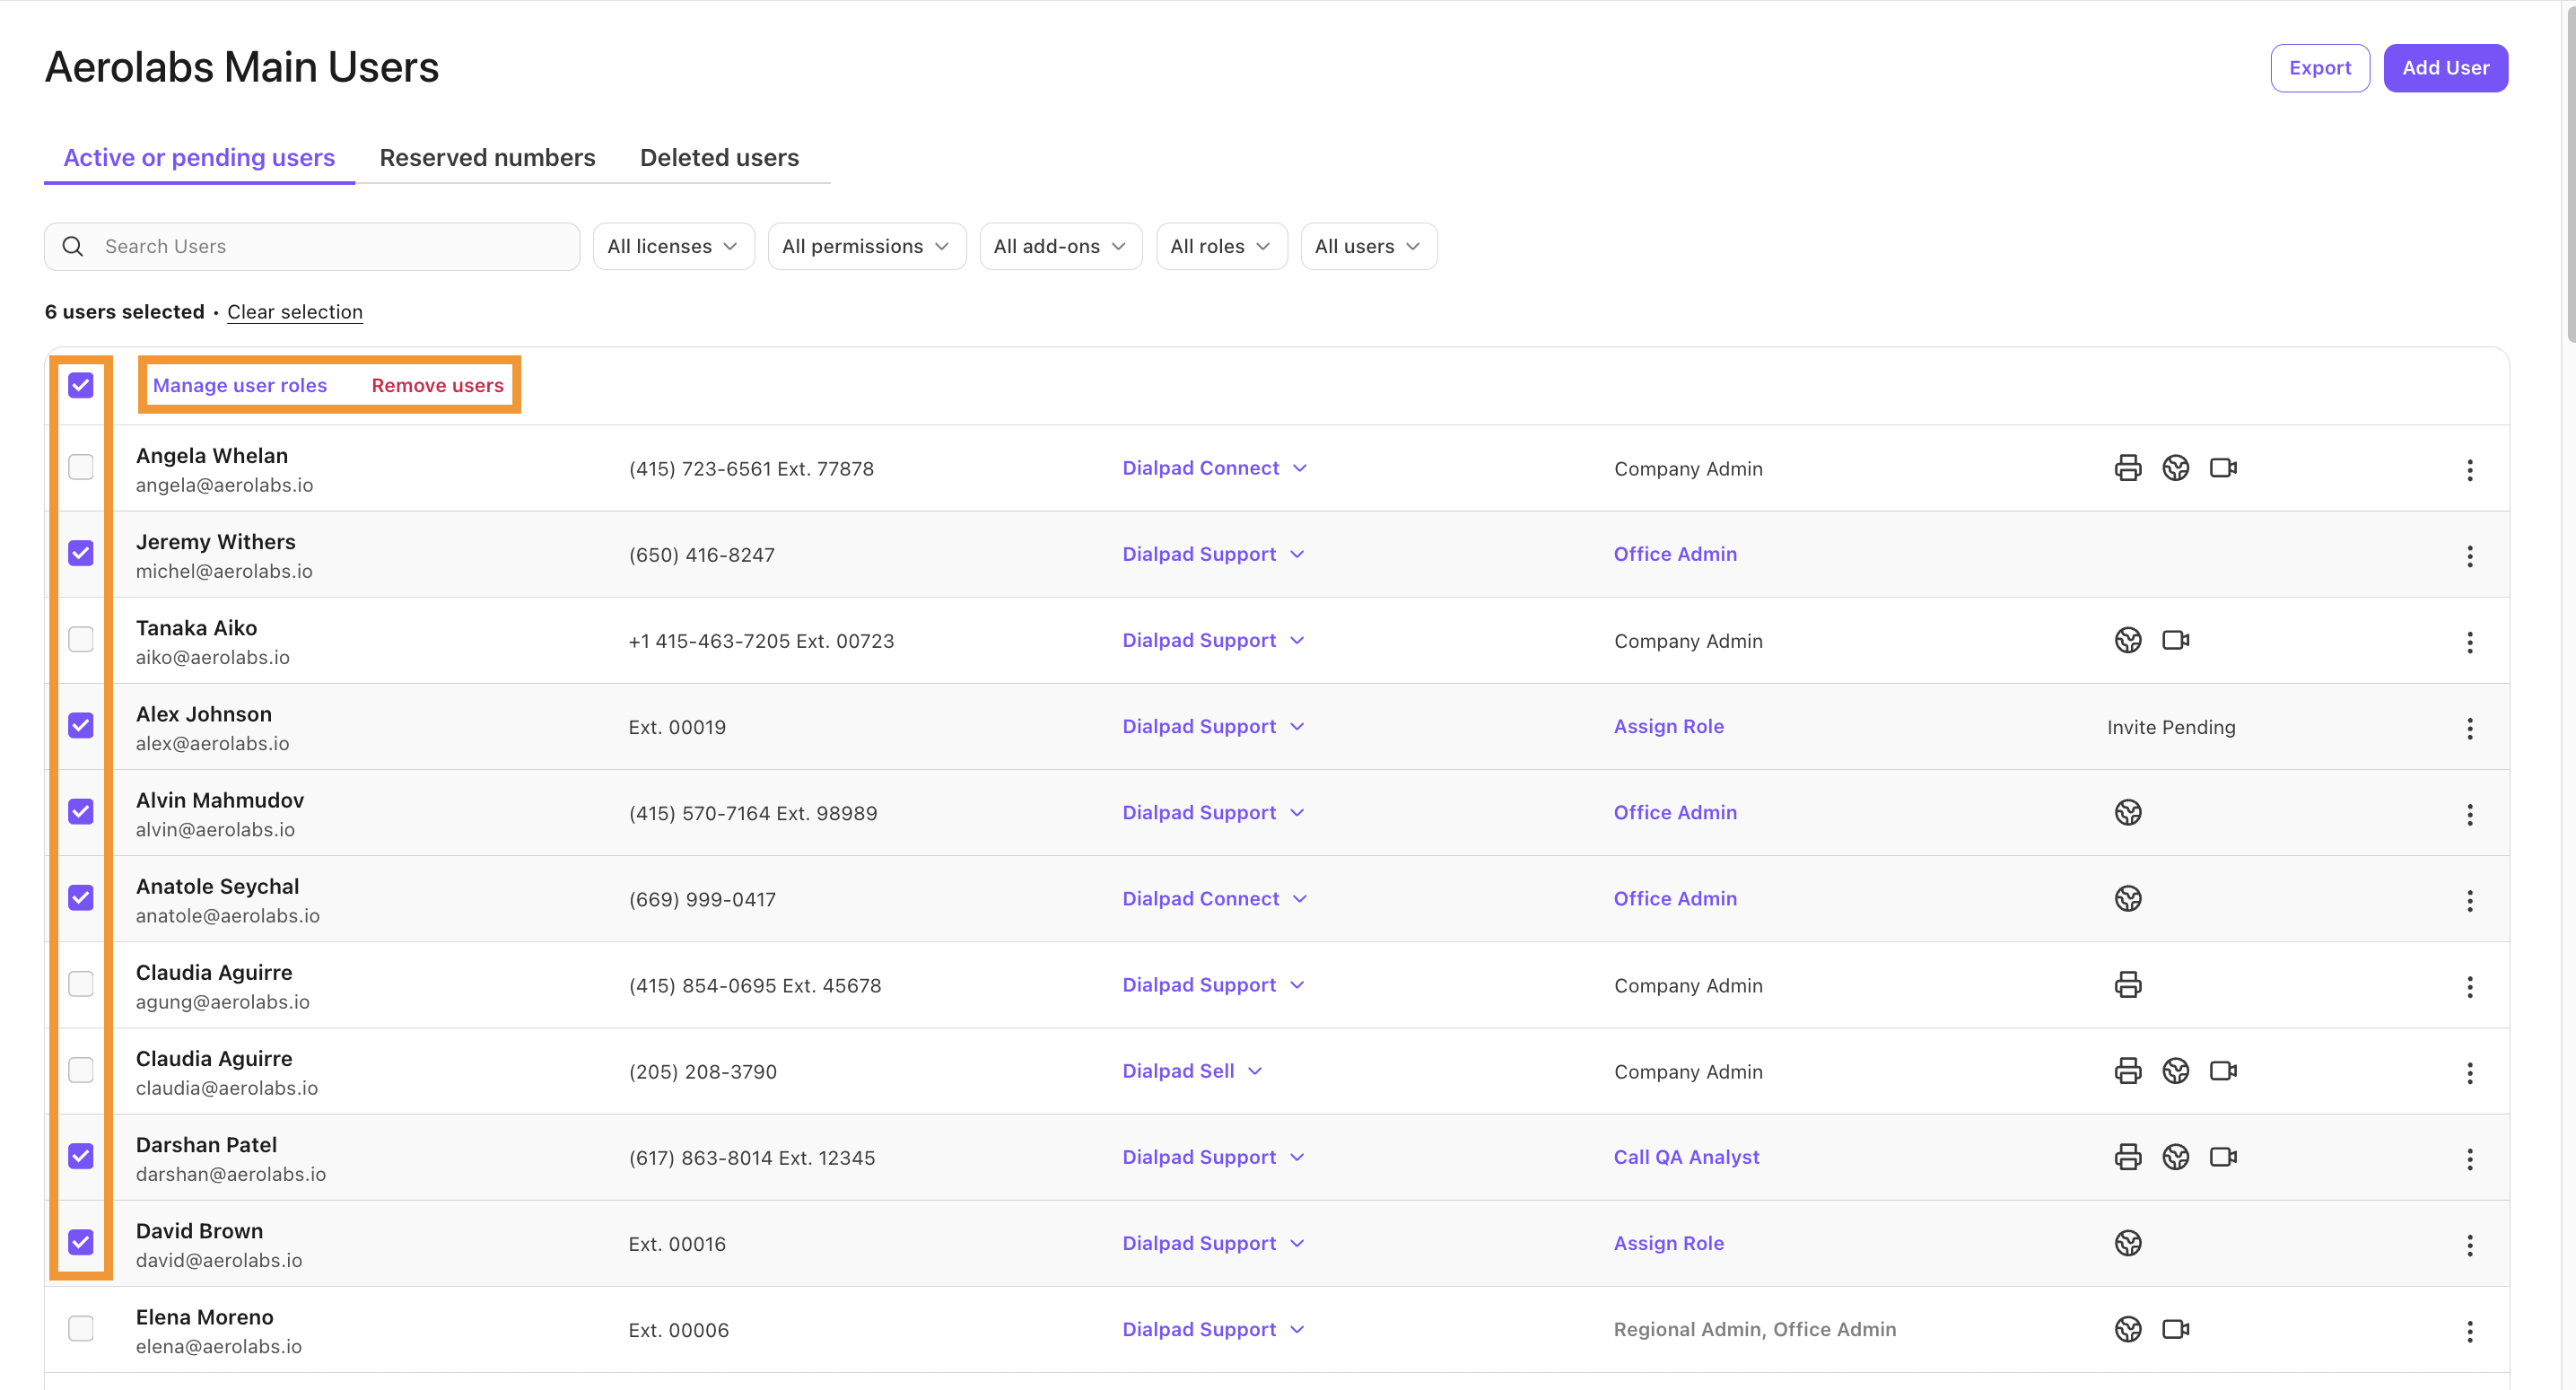Check the box for Angela Whelan

tap(81, 467)
